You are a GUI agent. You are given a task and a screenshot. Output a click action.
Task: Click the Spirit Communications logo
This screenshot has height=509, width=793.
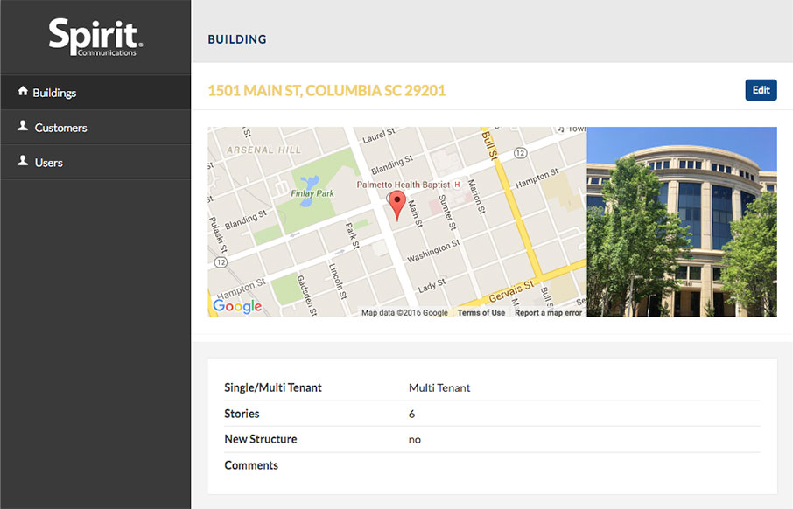(95, 38)
